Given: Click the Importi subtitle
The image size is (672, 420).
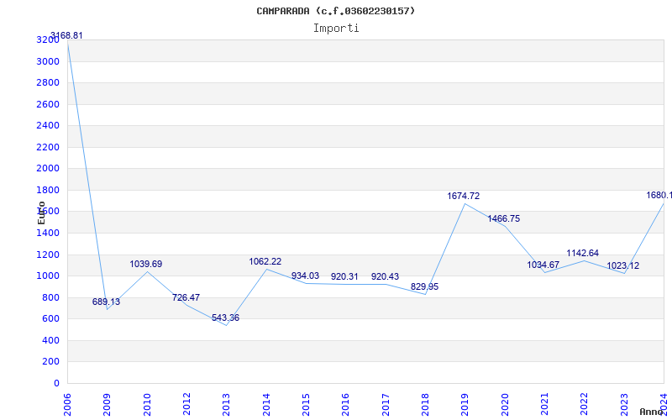Looking at the screenshot, I should point(336,29).
